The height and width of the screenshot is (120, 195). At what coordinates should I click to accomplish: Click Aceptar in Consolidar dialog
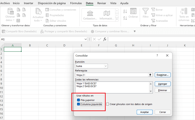coord(144,112)
